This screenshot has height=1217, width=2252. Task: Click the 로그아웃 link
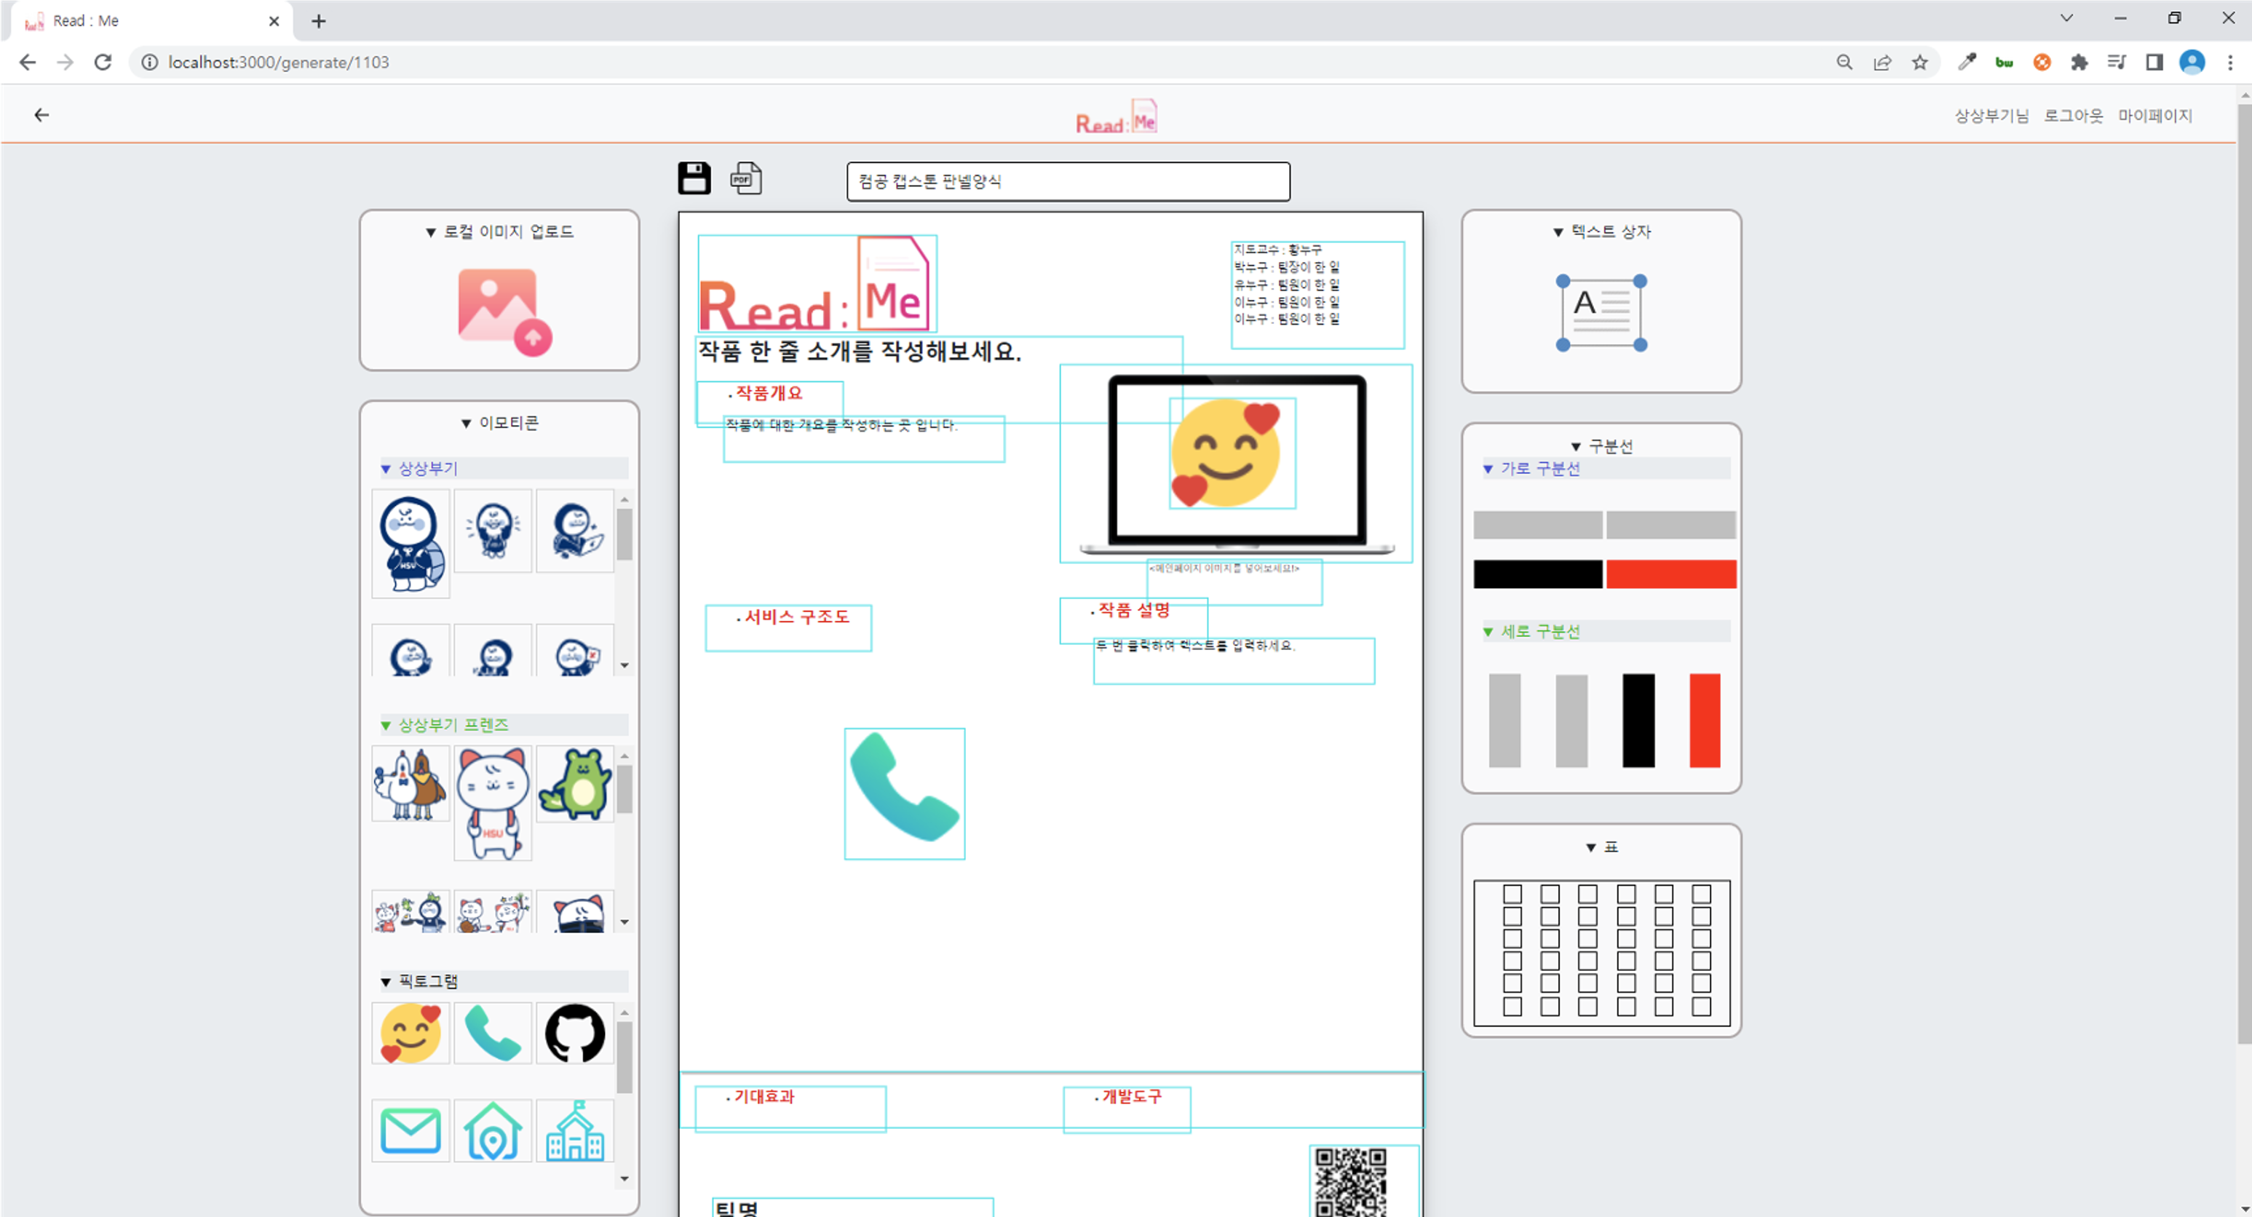click(x=2072, y=116)
